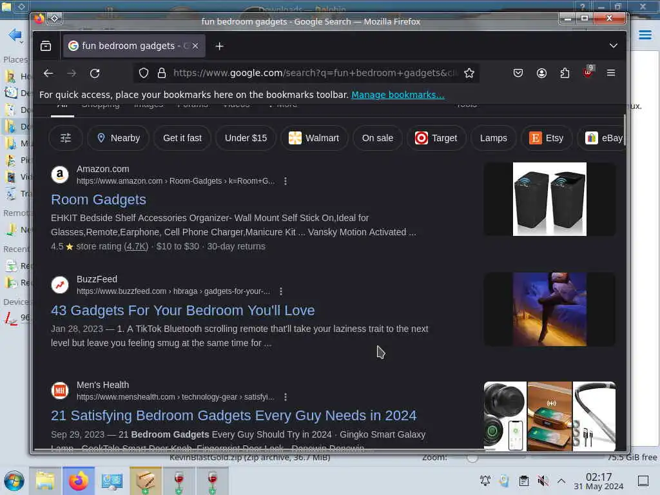Click the site security padlock icon
This screenshot has width=660, height=495.
[x=162, y=73]
